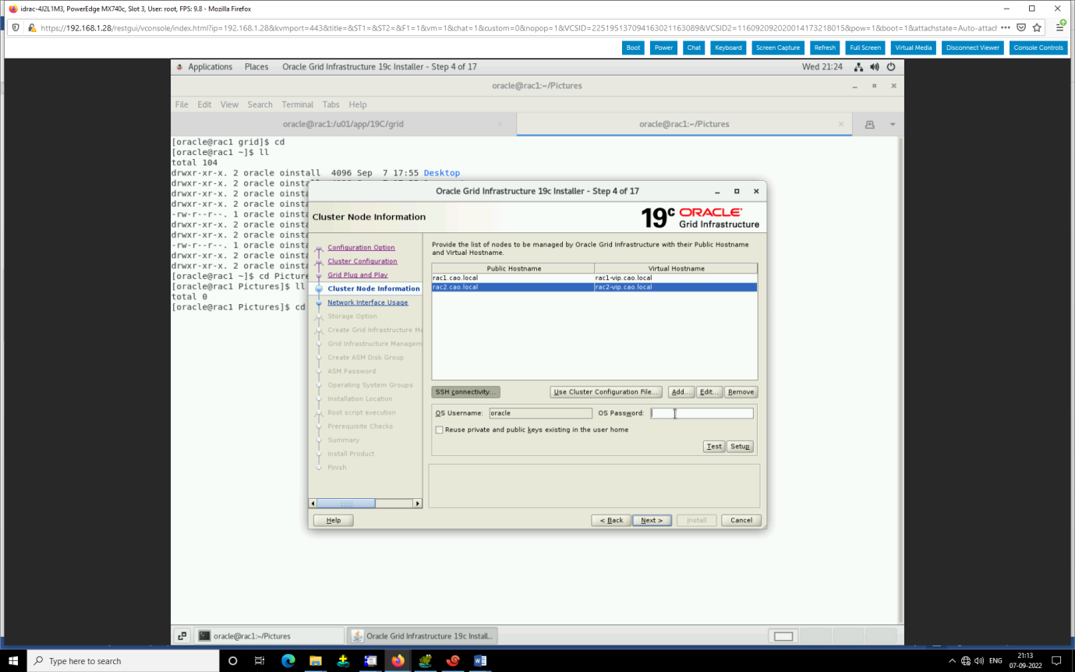Click the lock site security icon
The width and height of the screenshot is (1075, 672).
(x=32, y=27)
